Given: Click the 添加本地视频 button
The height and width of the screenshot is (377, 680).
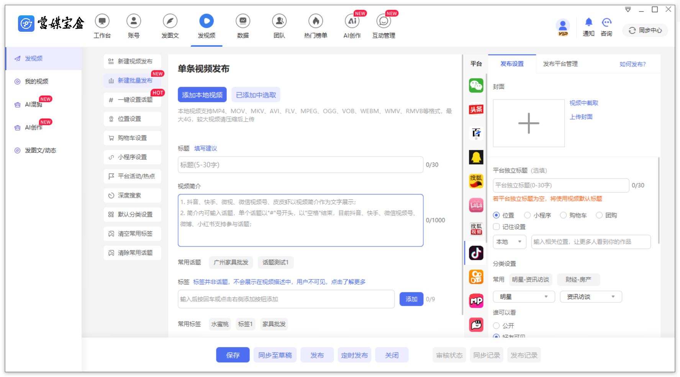Looking at the screenshot, I should [x=202, y=95].
